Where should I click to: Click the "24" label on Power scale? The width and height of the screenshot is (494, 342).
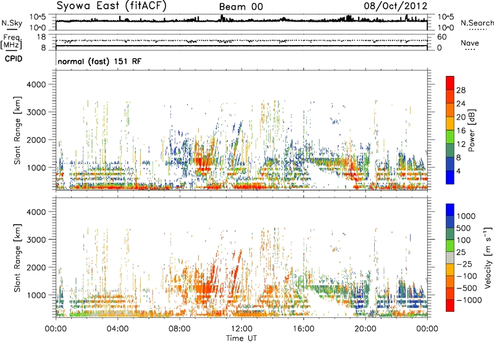461,104
